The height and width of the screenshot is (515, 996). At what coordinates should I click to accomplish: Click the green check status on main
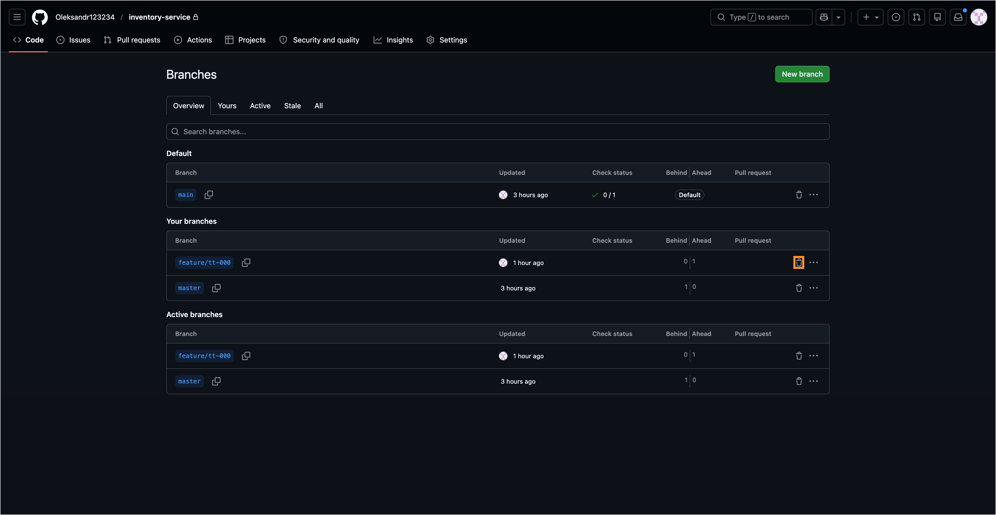click(595, 195)
